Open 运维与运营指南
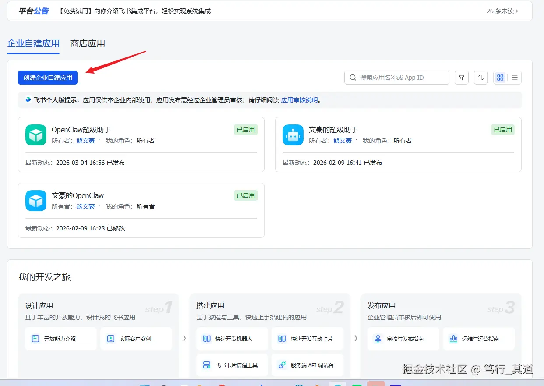 pyautogui.click(x=478, y=339)
